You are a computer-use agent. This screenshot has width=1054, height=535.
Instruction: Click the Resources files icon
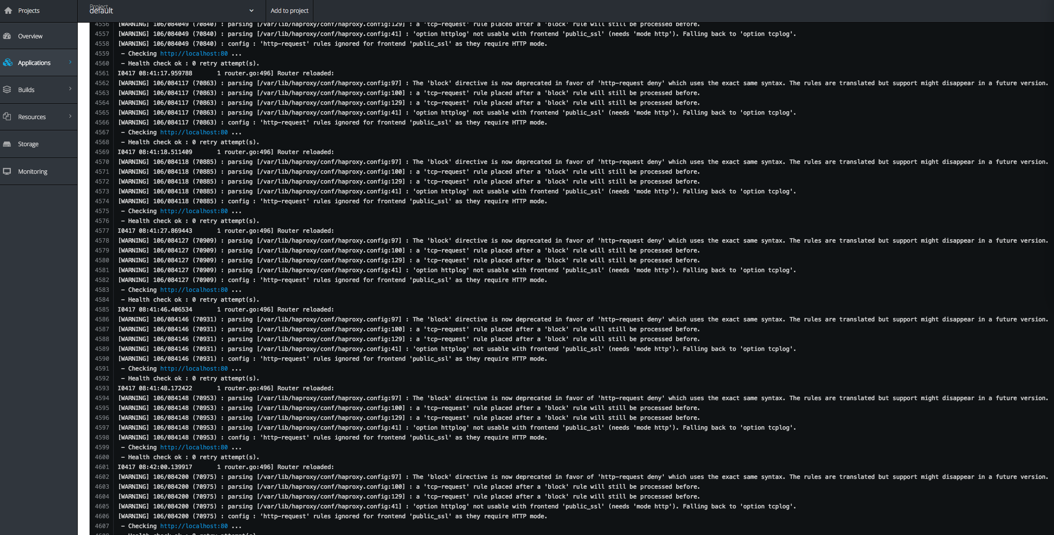[7, 117]
